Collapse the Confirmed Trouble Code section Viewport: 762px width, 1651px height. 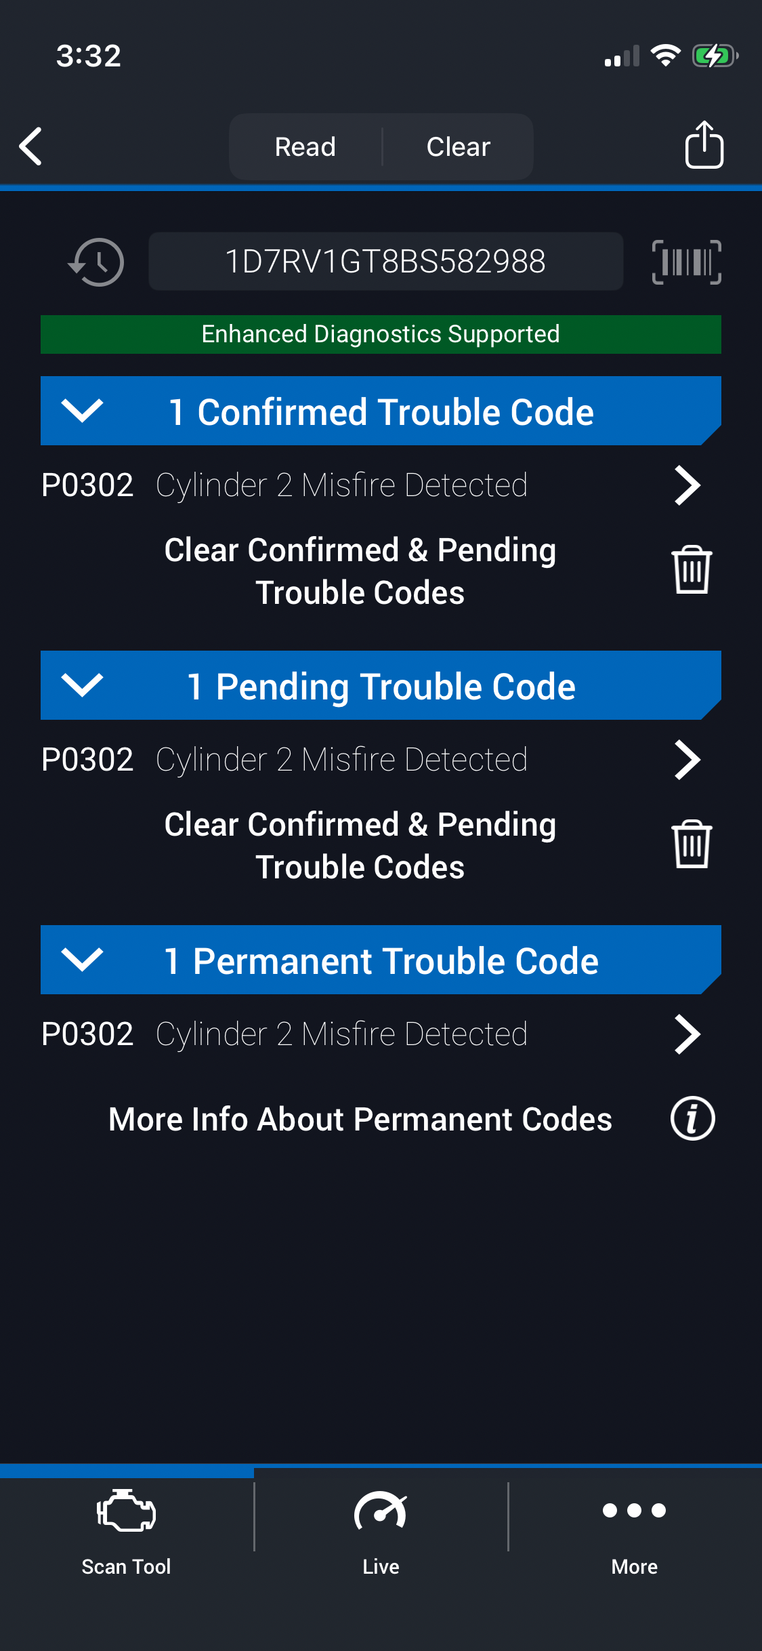(x=82, y=411)
